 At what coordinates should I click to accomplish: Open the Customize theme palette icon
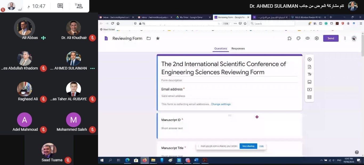tap(298, 38)
